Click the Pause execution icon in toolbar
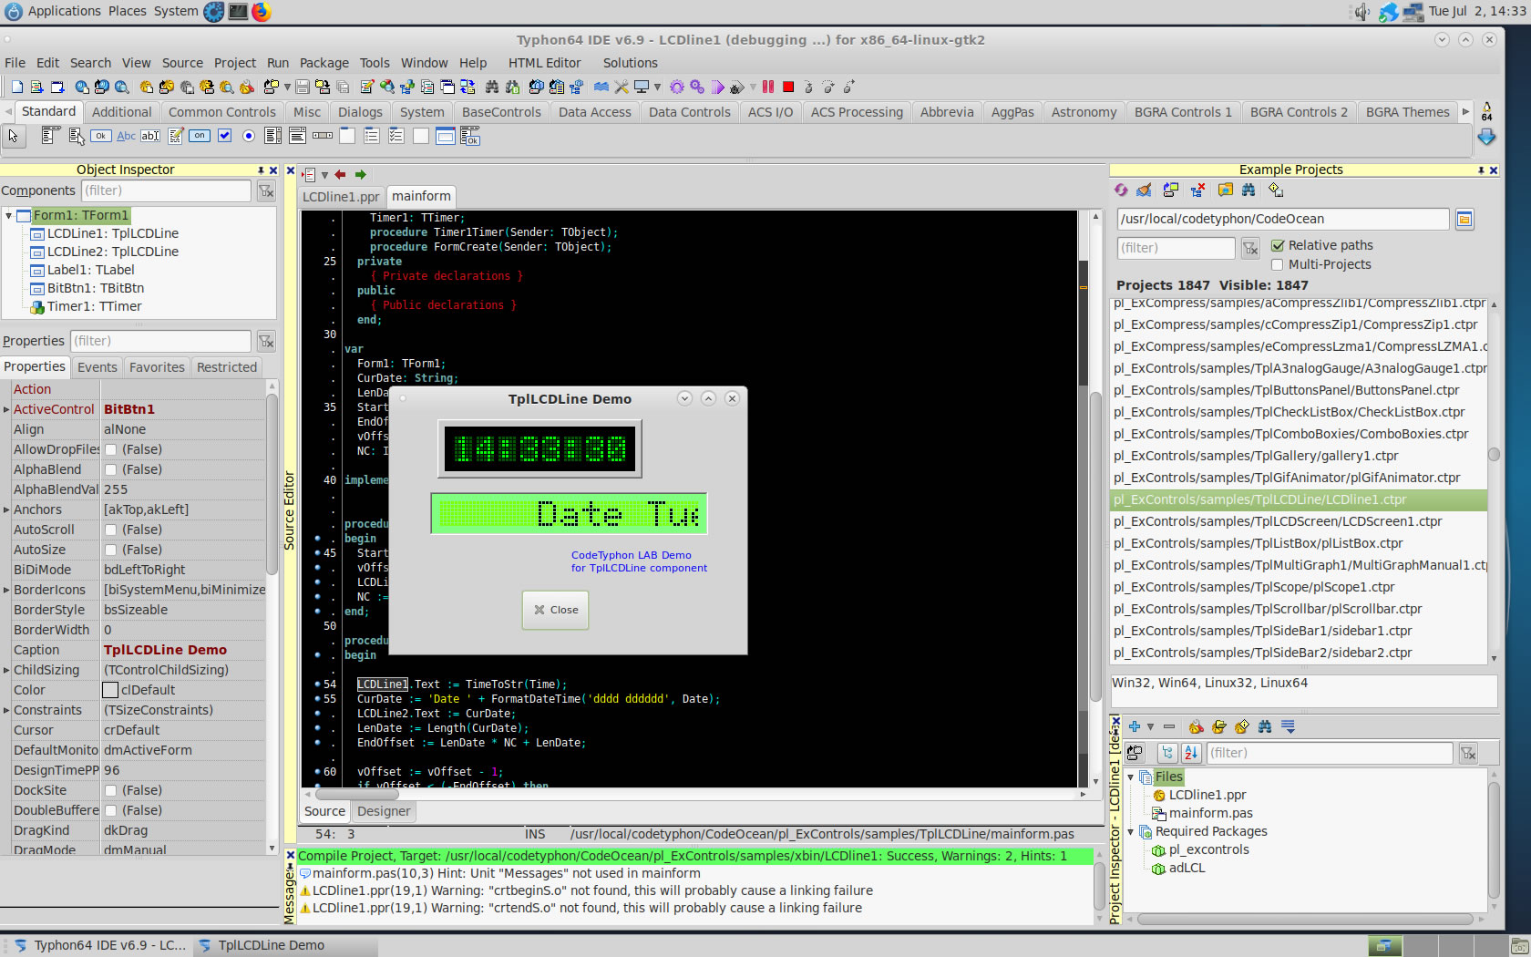Viewport: 1531px width, 957px height. [768, 87]
